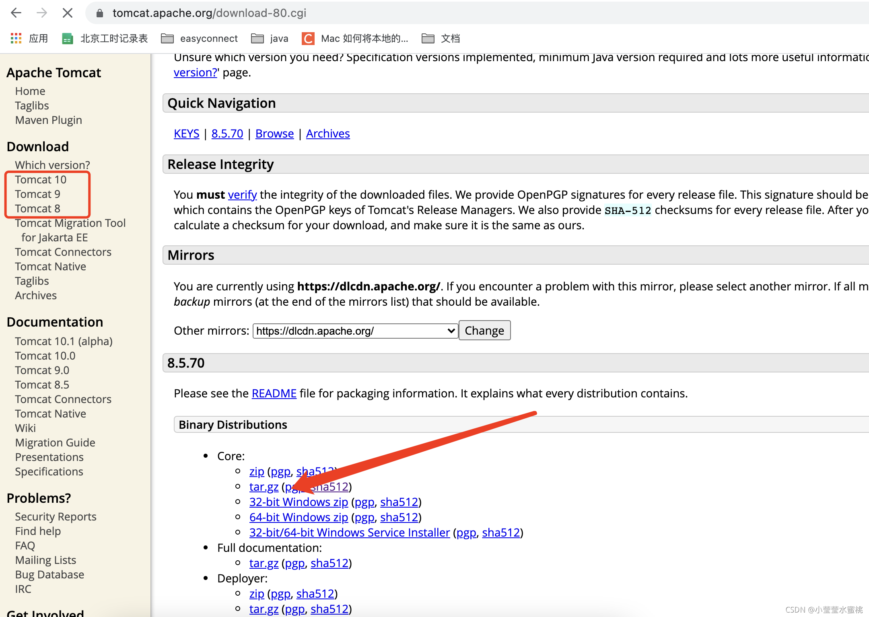Open Wiki in Documentation sidebar

click(25, 428)
